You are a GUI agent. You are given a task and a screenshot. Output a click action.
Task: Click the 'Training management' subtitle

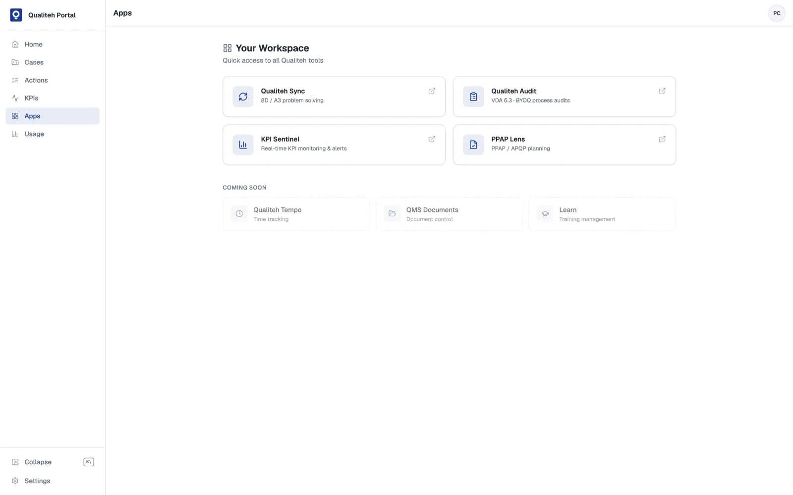point(587,219)
